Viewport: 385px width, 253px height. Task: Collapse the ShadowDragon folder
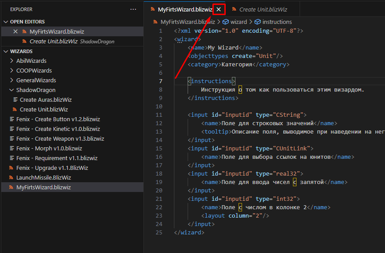click(x=12, y=90)
